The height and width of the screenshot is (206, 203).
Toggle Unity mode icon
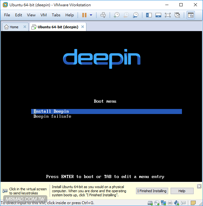pyautogui.click(x=177, y=15)
